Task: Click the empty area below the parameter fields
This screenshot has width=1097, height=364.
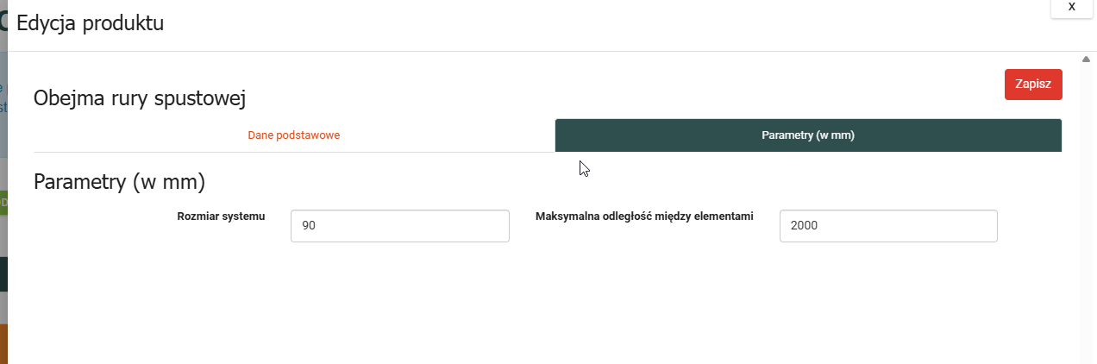Action: click(x=552, y=302)
